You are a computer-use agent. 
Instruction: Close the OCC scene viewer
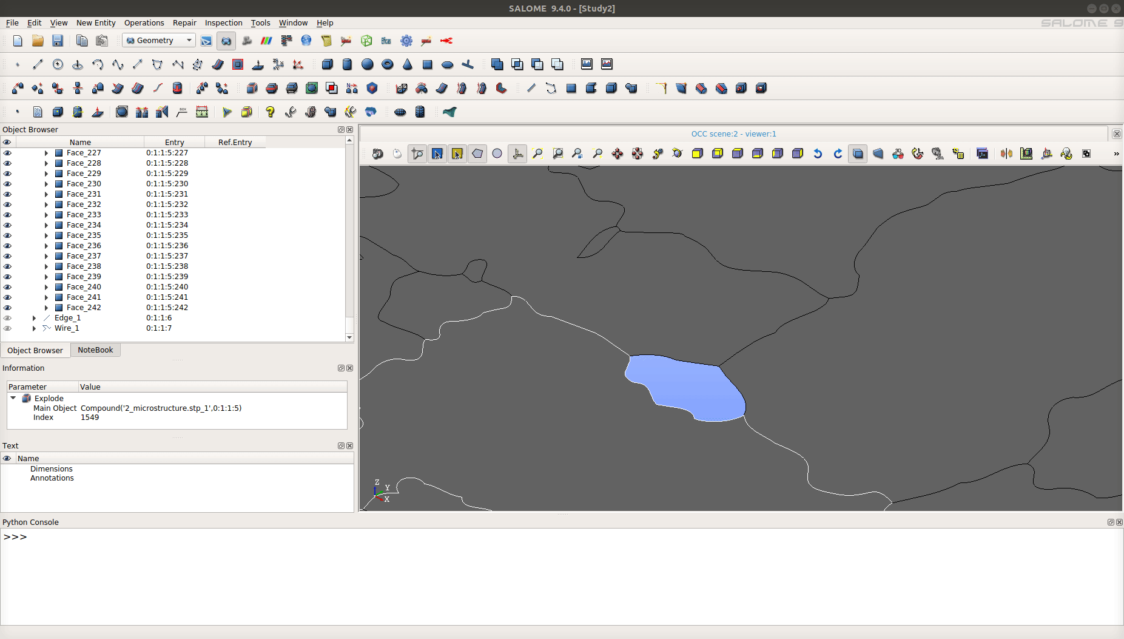[x=1117, y=134]
